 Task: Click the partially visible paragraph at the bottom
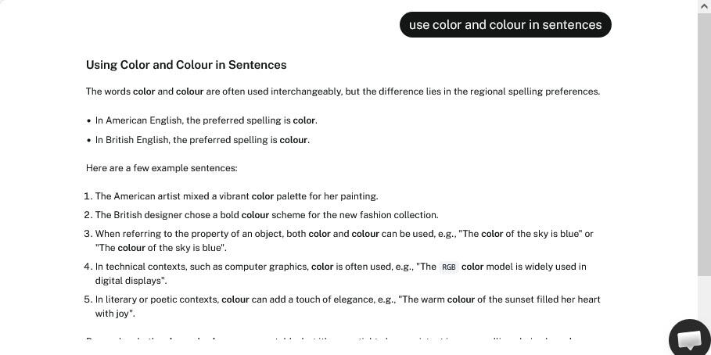pos(329,340)
